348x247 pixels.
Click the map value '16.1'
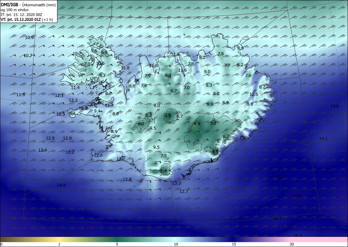[x=277, y=218]
